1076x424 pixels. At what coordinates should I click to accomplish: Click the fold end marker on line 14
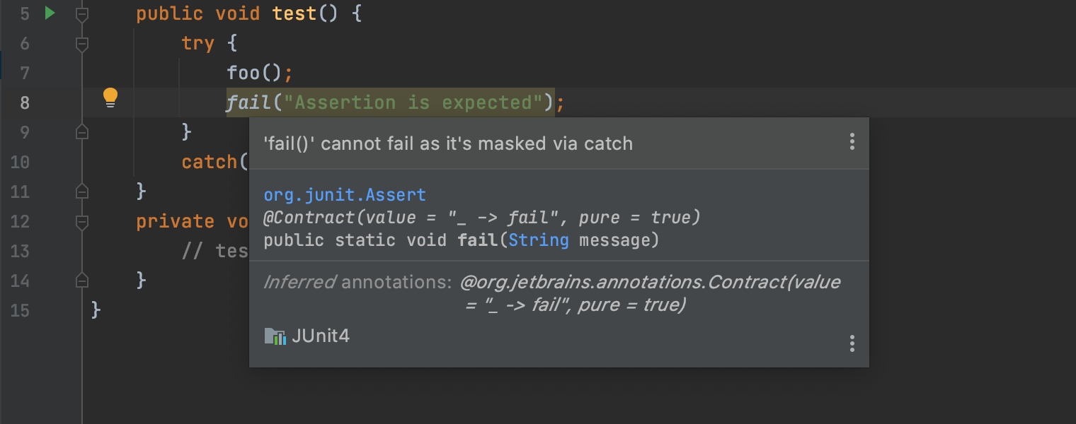tap(82, 280)
